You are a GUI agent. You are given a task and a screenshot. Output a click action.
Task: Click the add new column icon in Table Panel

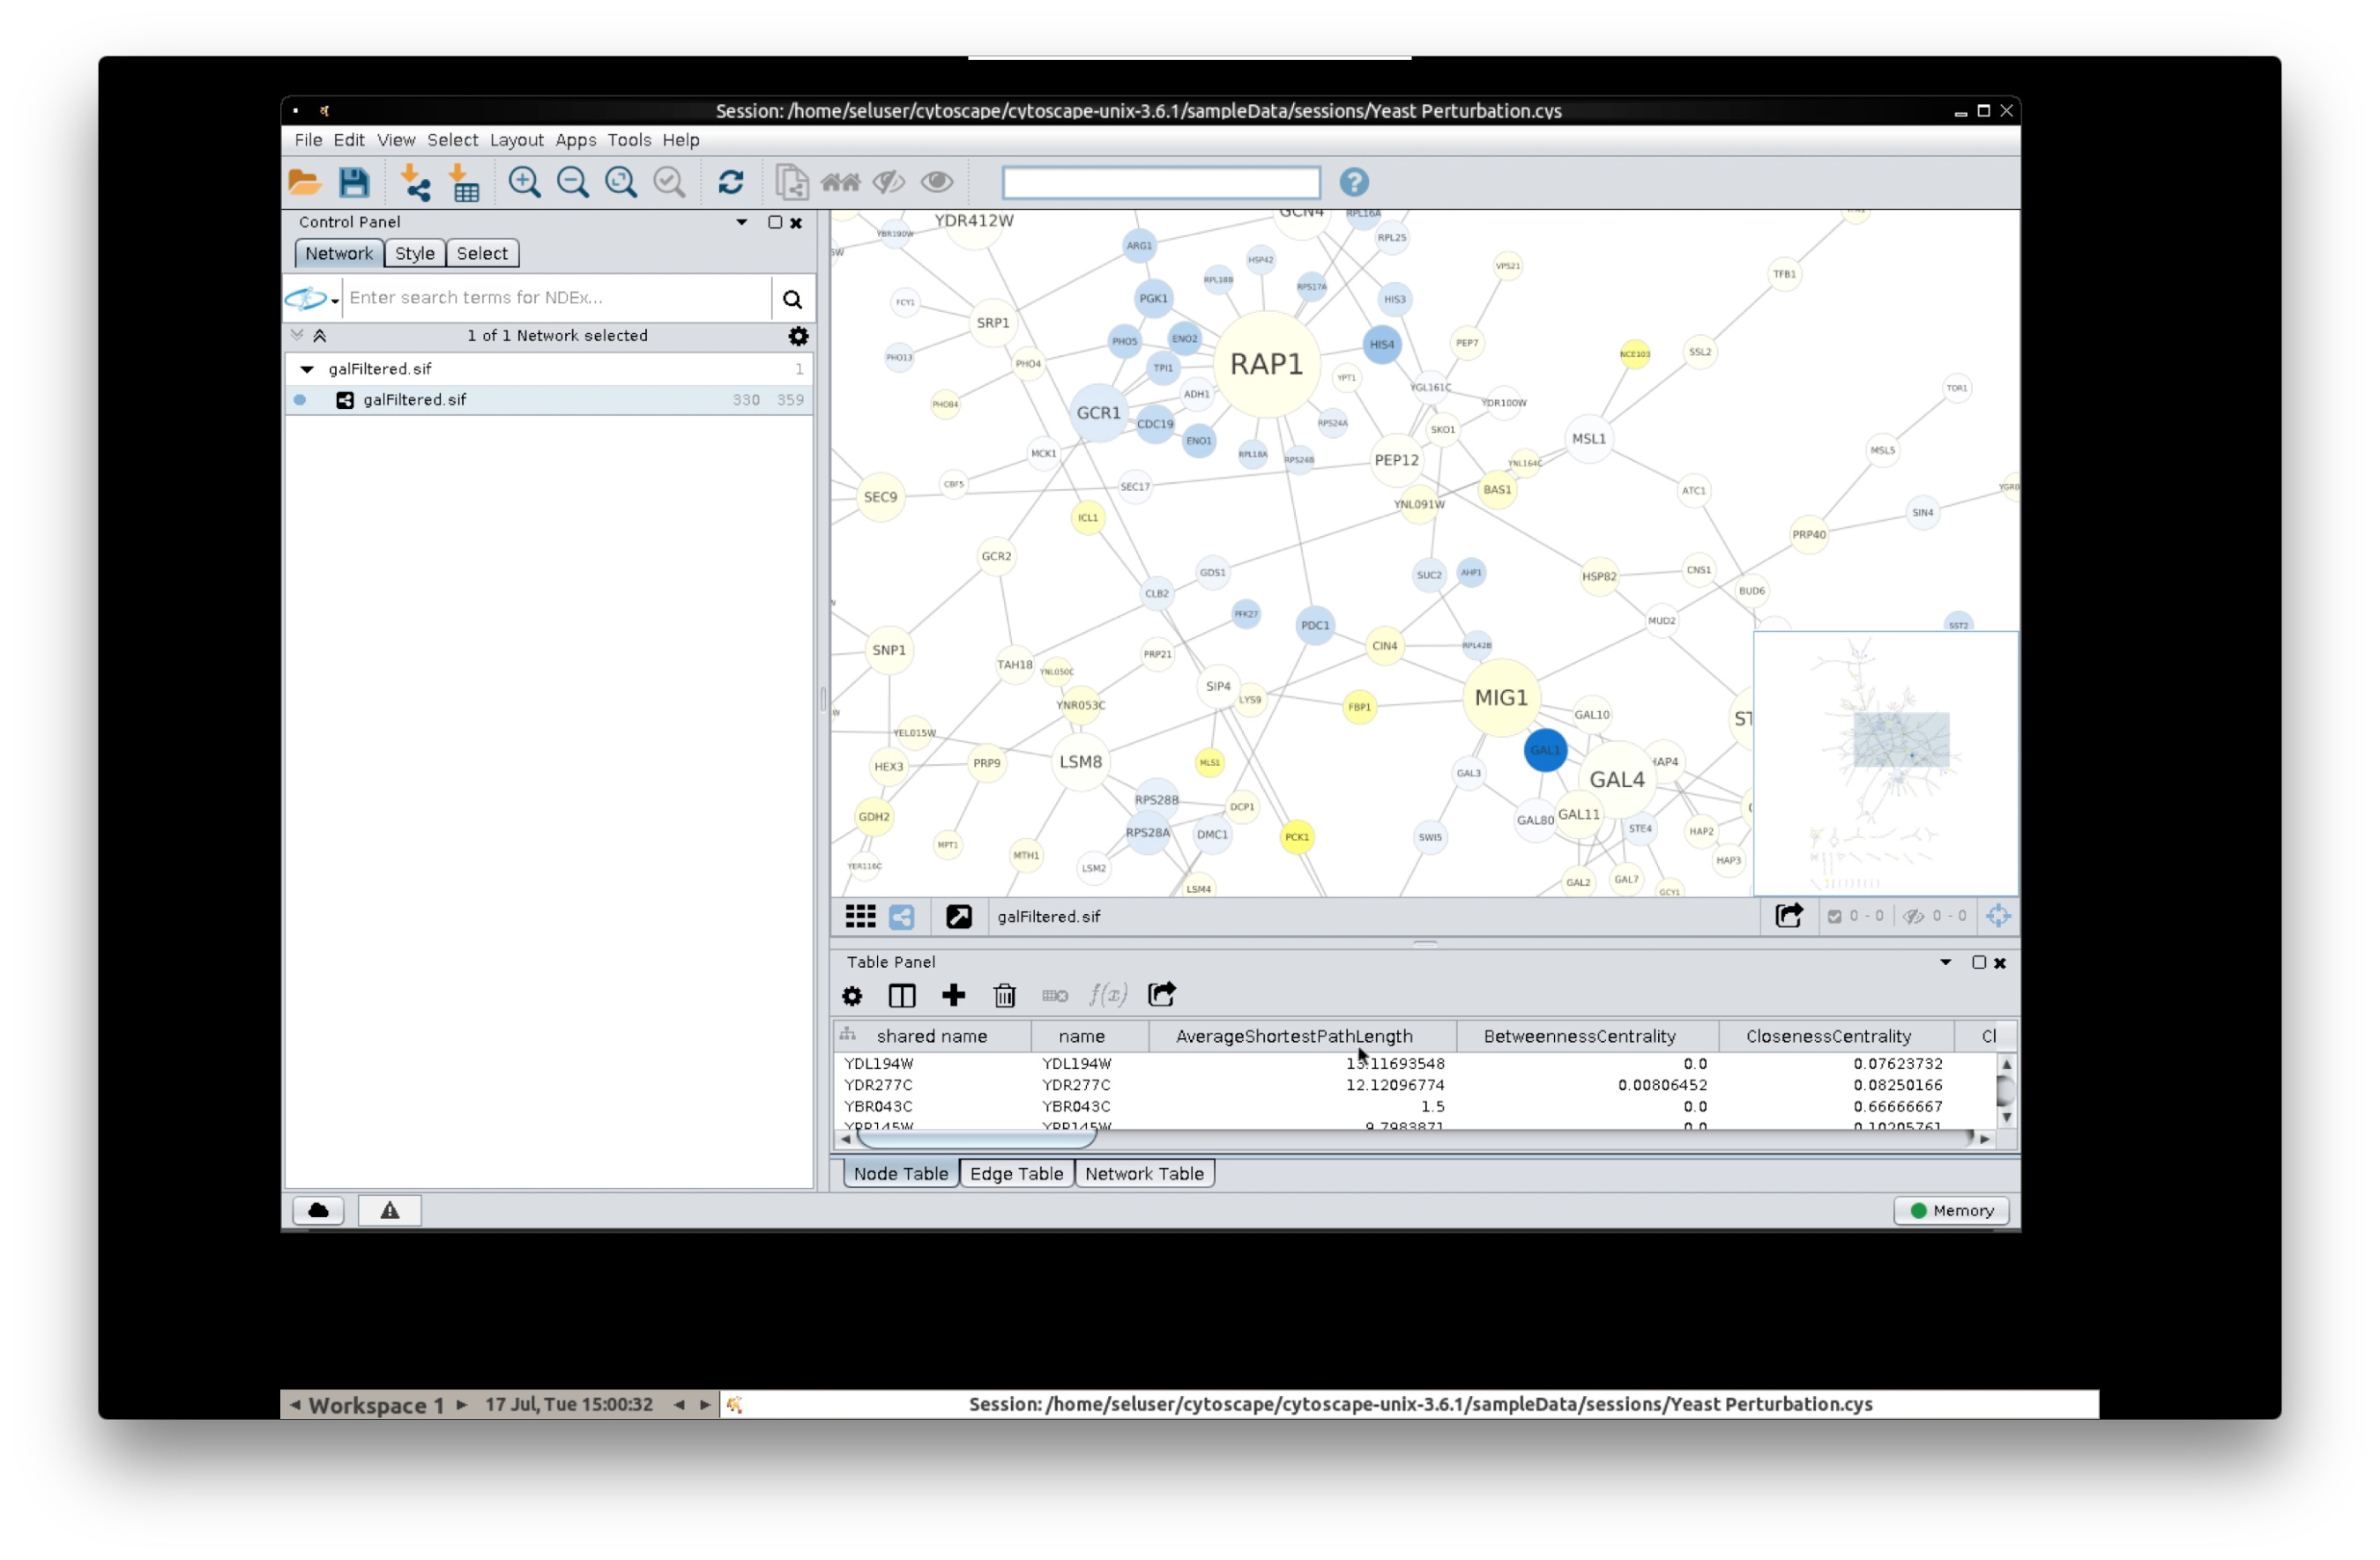tap(952, 994)
